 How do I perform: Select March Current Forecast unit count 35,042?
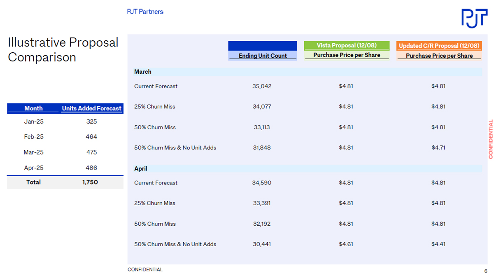pos(262,86)
